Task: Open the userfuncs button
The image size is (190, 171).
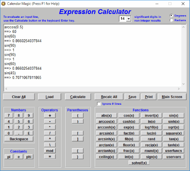Action: (174, 151)
